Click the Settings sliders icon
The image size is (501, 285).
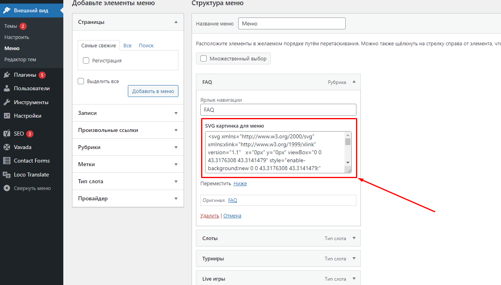pyautogui.click(x=7, y=116)
